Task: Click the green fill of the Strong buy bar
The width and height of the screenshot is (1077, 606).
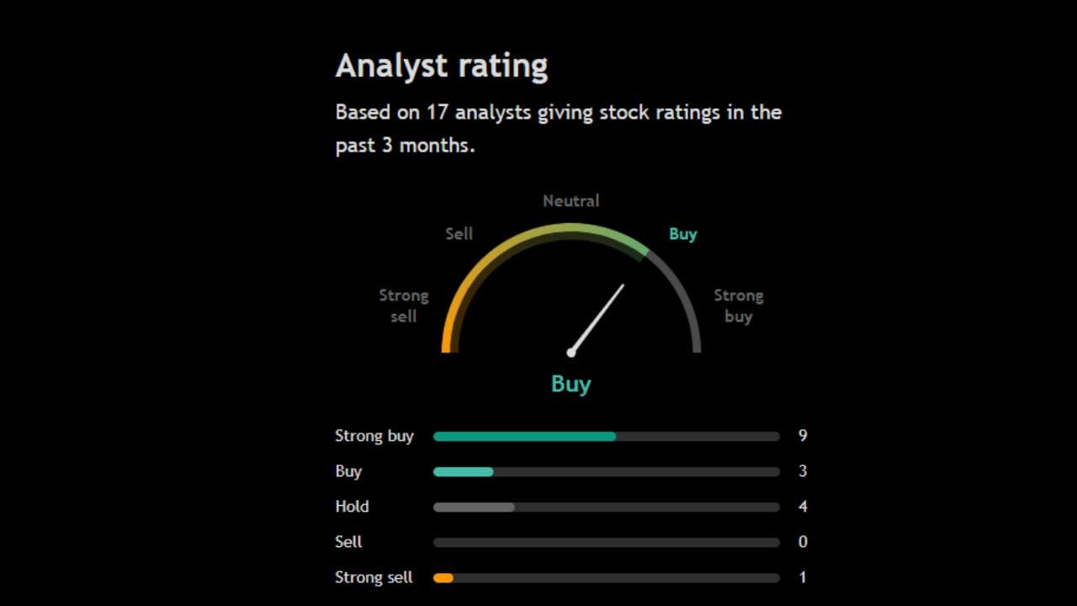Action: pos(524,436)
